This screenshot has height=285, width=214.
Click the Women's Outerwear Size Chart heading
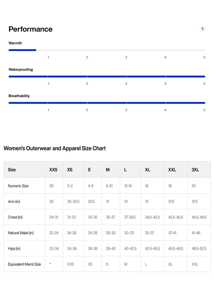(x=54, y=148)
